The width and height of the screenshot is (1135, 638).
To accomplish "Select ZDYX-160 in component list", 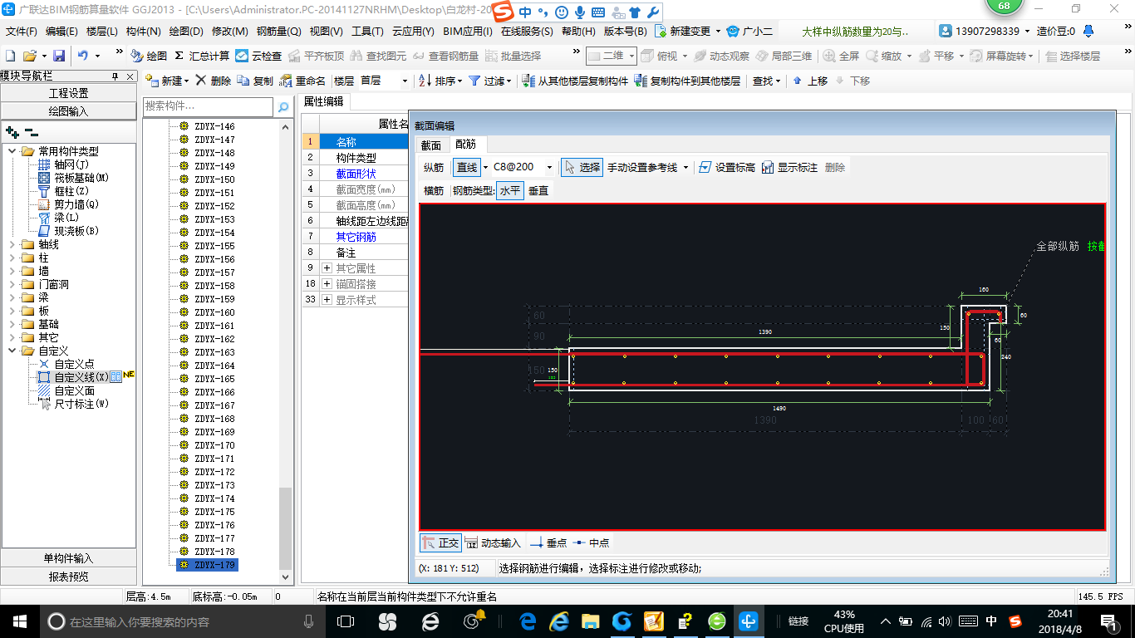I will (214, 312).
